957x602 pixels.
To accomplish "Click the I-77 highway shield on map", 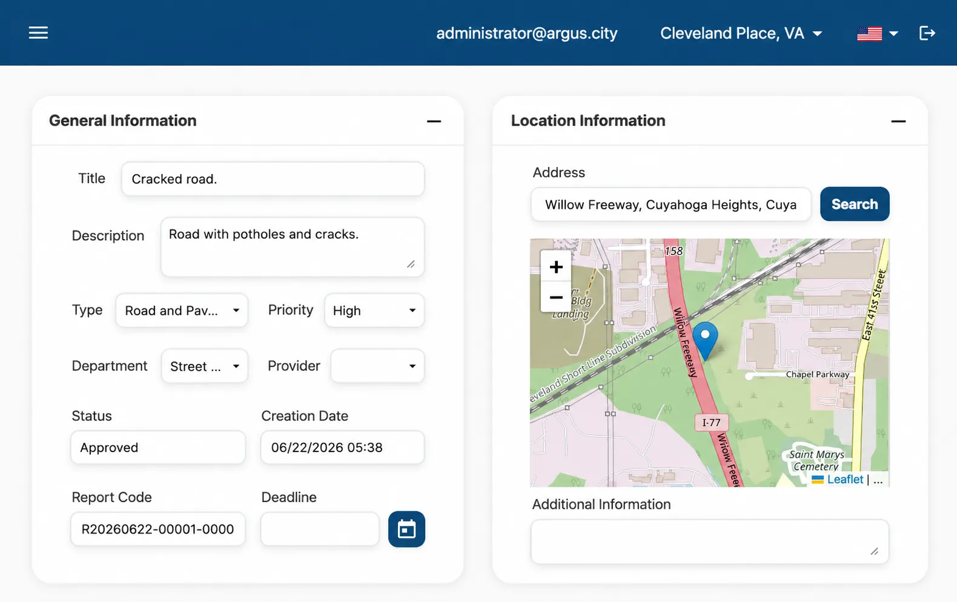I will pos(711,422).
